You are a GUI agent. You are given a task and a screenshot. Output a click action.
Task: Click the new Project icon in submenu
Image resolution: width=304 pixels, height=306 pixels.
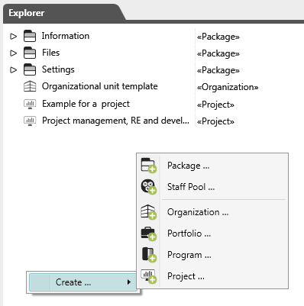click(x=149, y=276)
